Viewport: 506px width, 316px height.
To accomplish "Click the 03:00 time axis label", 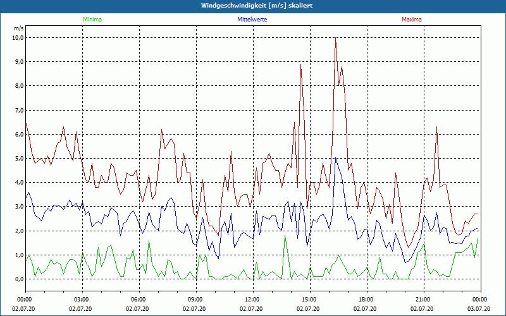I will pos(82,299).
